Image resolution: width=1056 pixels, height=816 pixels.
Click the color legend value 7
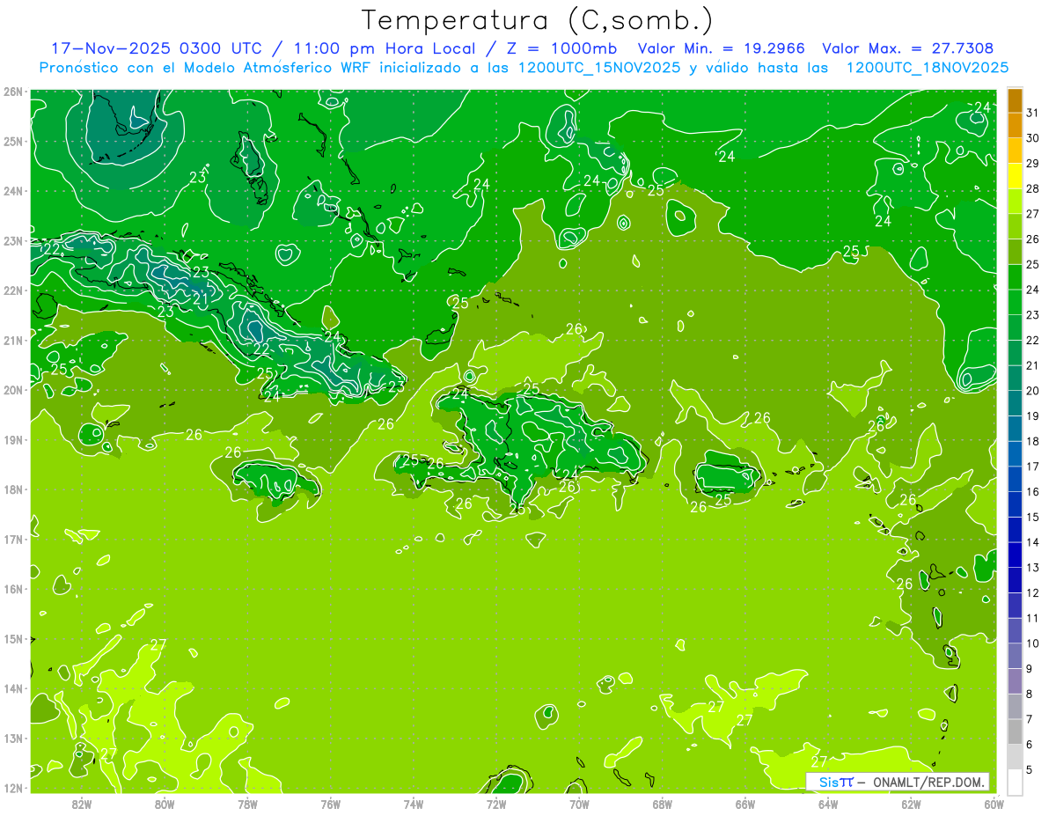click(x=1029, y=719)
